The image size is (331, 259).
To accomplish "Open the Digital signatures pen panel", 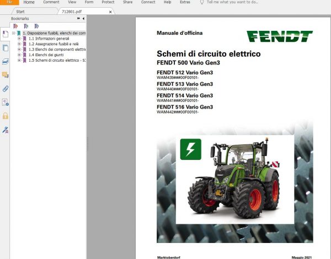I will point(6,129).
